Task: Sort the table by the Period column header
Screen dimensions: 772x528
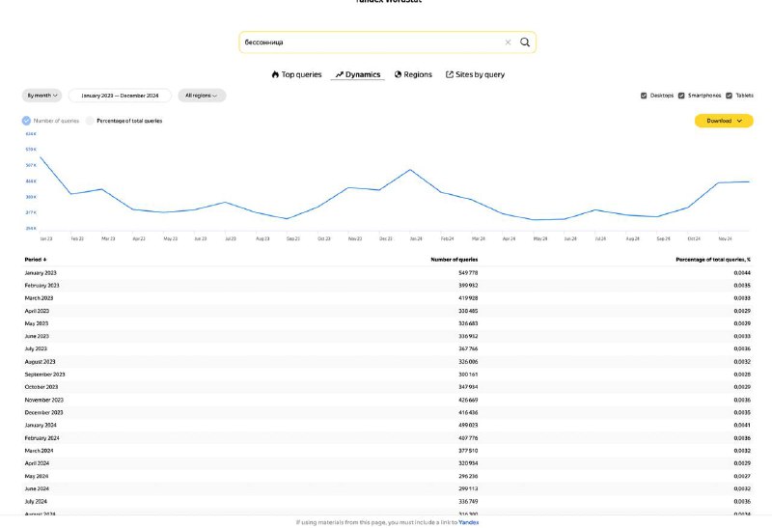Action: (36, 260)
